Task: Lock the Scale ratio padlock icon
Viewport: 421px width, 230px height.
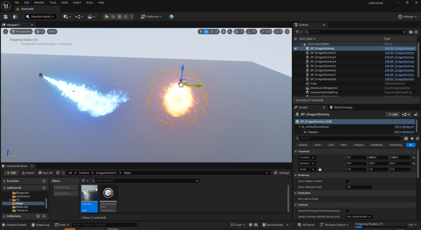Action: coord(319,169)
